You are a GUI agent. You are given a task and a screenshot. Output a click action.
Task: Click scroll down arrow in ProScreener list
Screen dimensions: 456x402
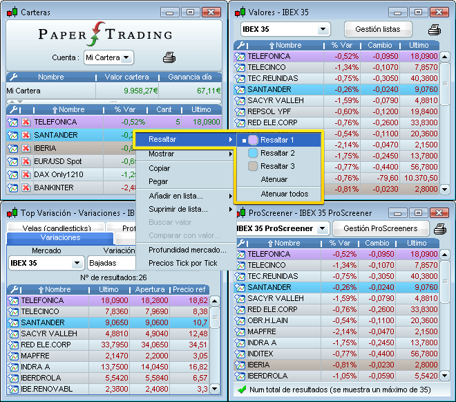click(x=444, y=376)
